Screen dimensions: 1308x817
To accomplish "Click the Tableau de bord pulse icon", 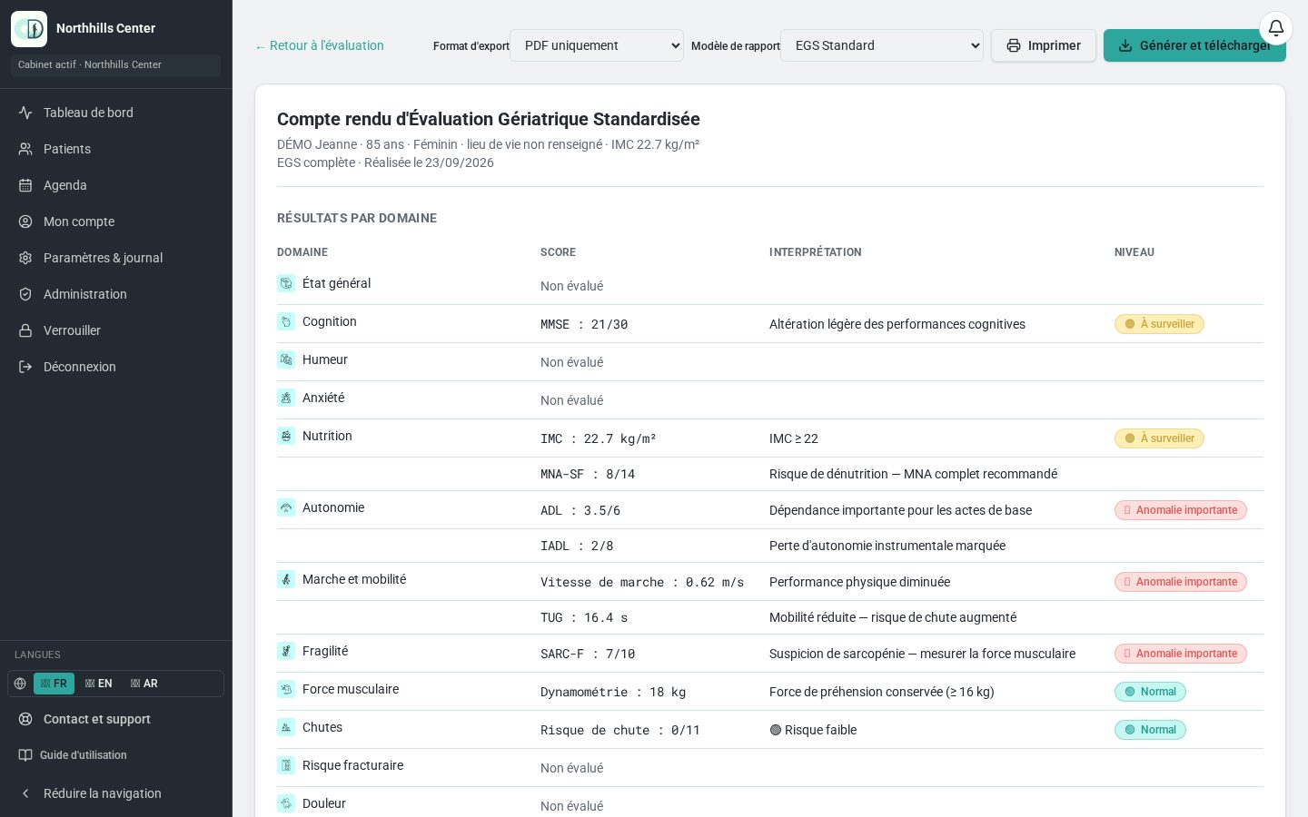I will click(25, 113).
